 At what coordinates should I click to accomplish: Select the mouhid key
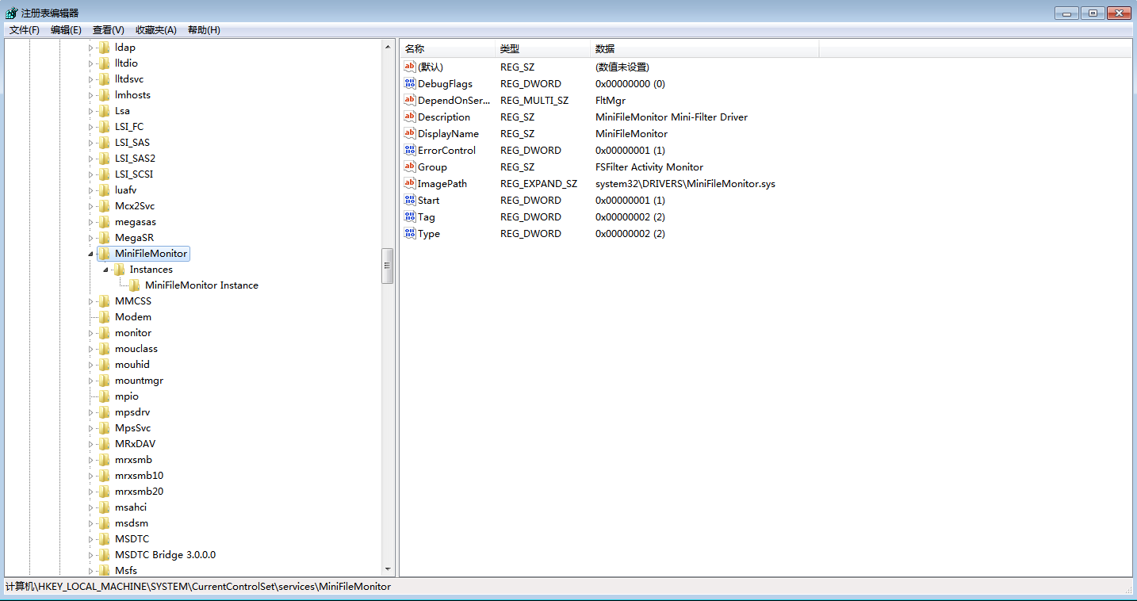132,365
